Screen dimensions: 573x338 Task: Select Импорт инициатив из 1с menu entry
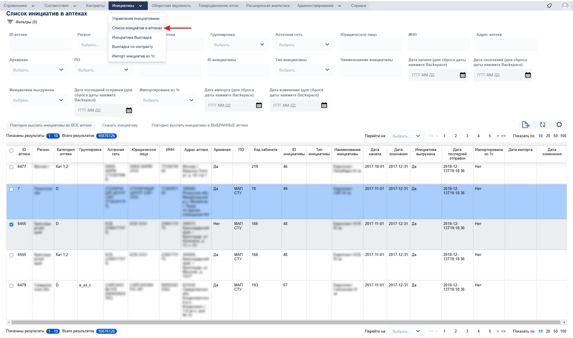pos(133,56)
